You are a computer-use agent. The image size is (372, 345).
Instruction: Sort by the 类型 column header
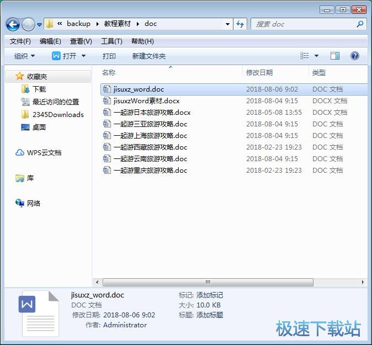point(318,72)
